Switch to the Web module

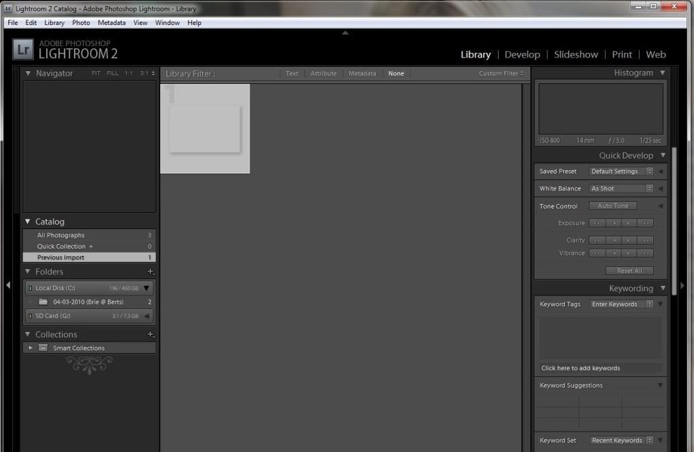click(655, 54)
